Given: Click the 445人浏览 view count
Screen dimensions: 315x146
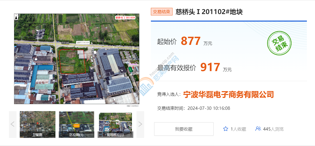Looking at the screenshot, I should 273,129.
